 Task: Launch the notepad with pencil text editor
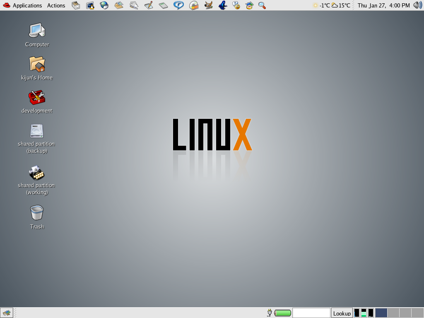(149, 5)
